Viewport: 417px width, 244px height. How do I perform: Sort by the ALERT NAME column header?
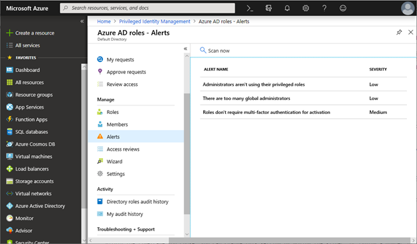point(216,69)
